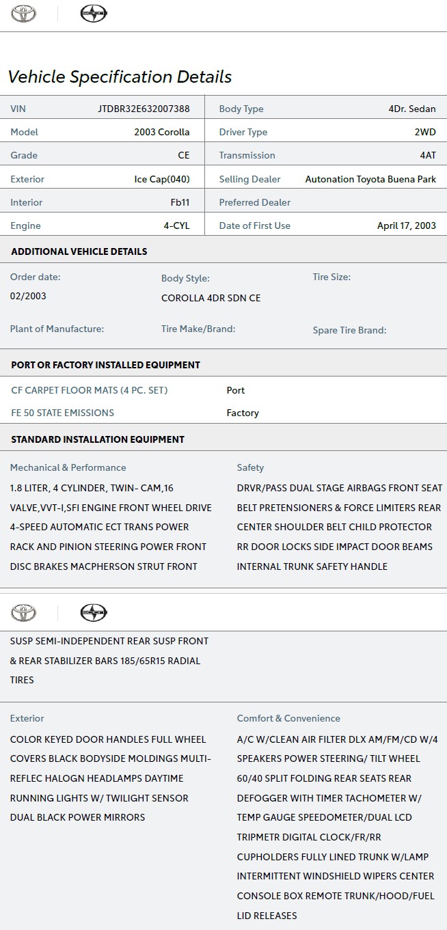Click the Ice Cap(040) exterior color value
Image resolution: width=447 pixels, height=930 pixels.
click(x=161, y=179)
